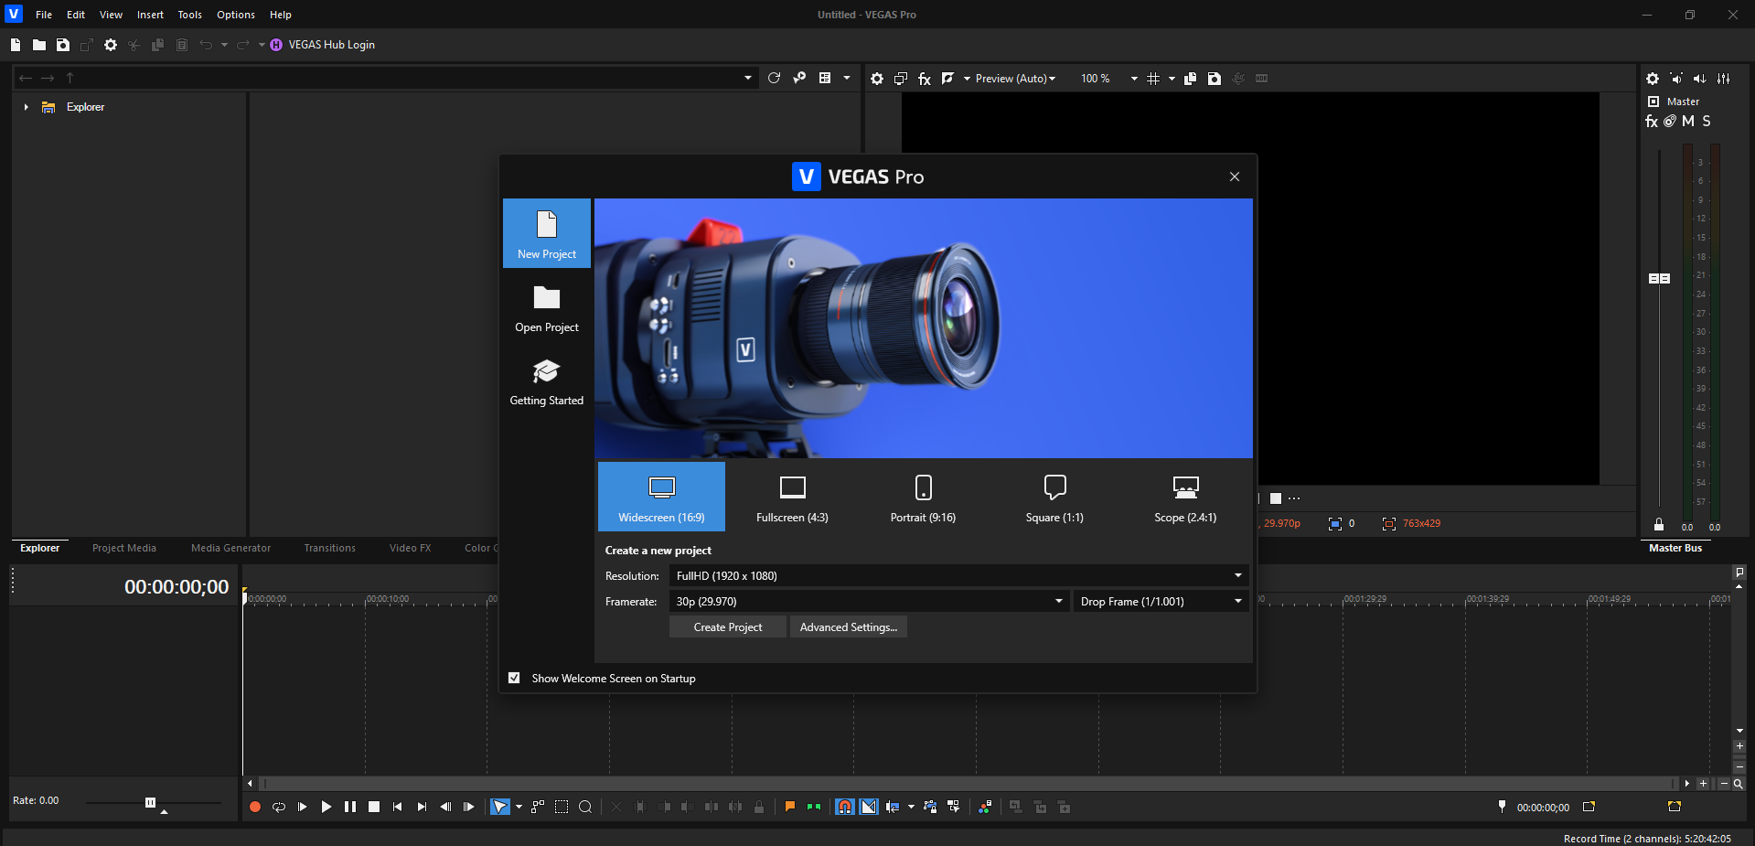Choose the Widescreen (16:9) preset
The width and height of the screenshot is (1755, 846).
pos(661,497)
